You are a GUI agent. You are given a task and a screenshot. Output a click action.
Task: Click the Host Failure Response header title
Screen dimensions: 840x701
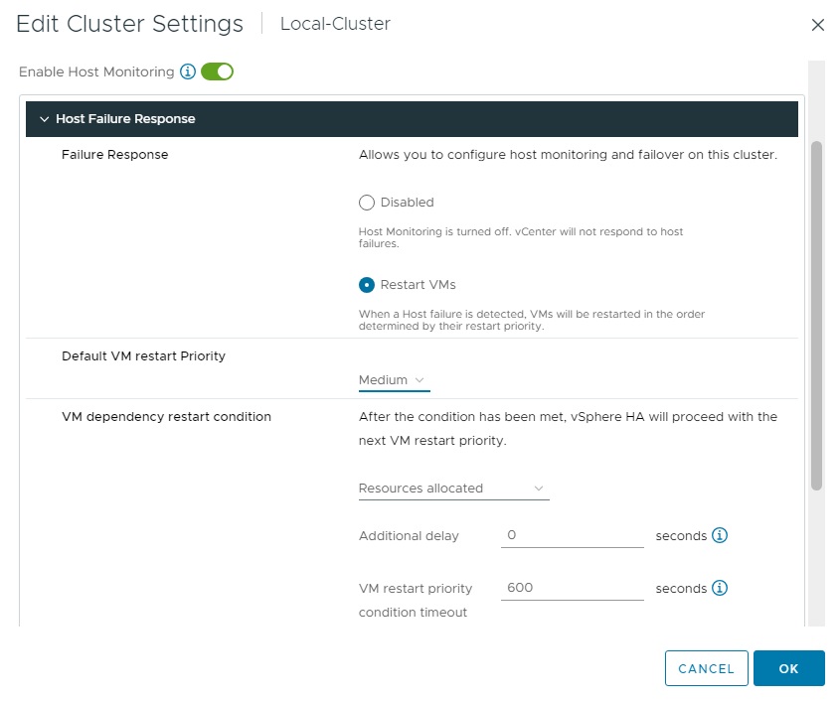point(125,119)
